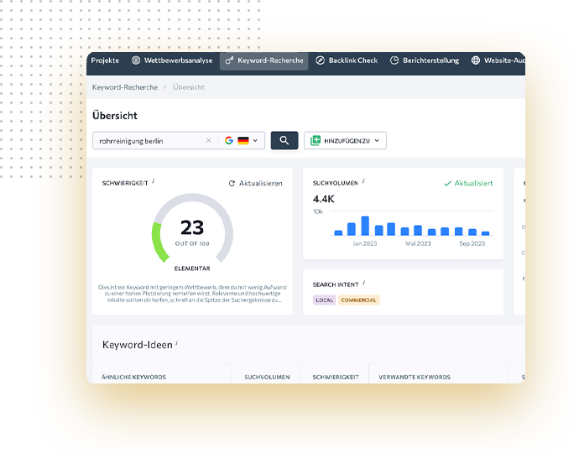Viewport: 579px width, 459px height.
Task: Click the COMMERCIAL search intent tag
Action: pos(359,300)
